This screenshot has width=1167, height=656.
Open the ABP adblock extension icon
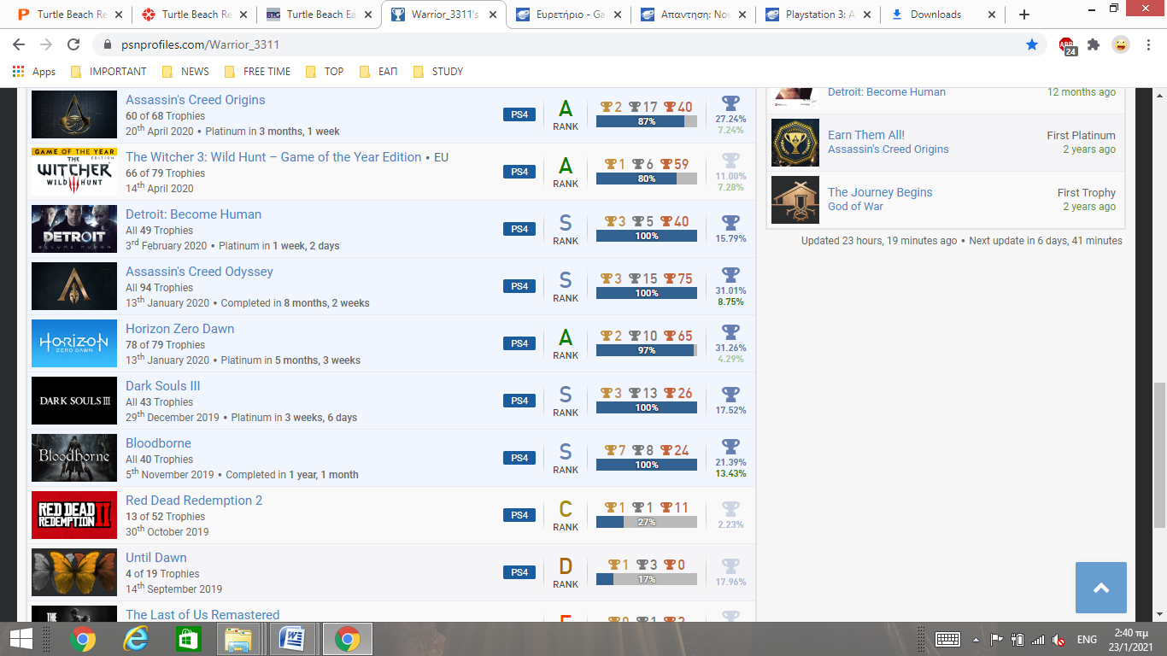(1067, 45)
